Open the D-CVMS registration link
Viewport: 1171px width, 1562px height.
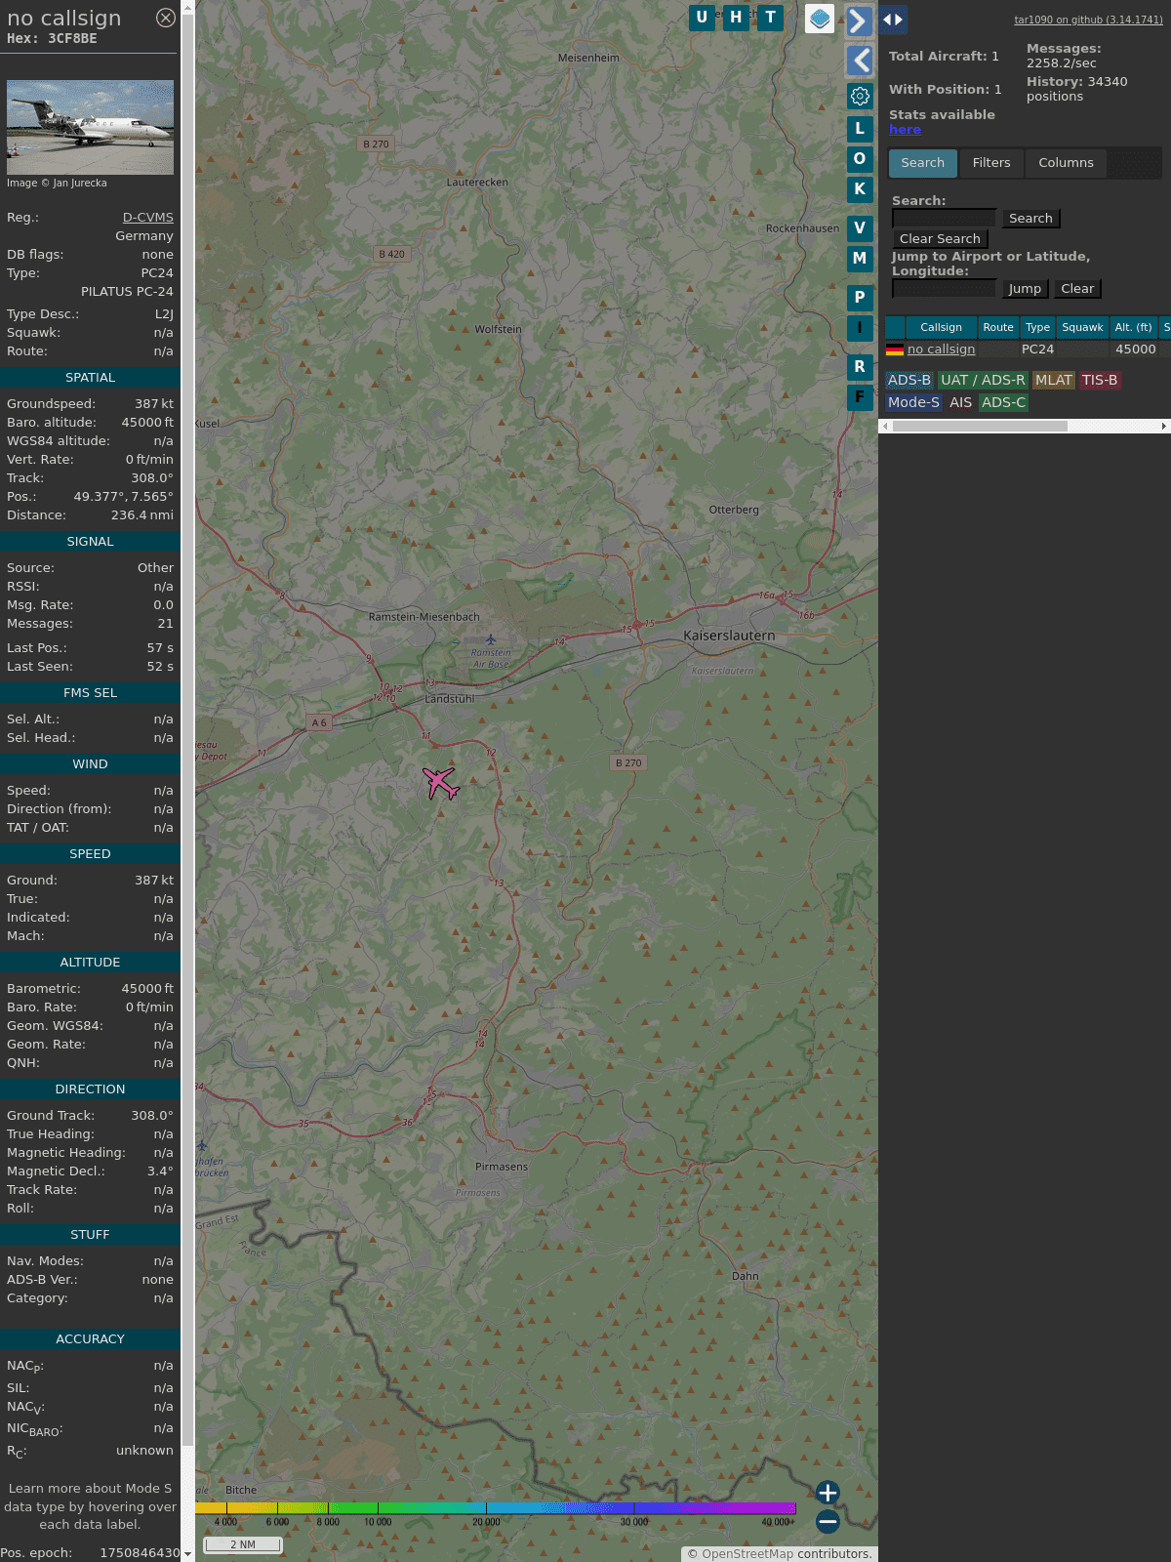[148, 218]
